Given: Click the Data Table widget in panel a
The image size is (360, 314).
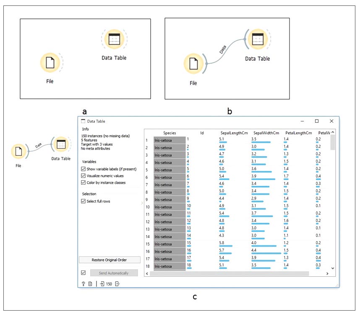Looking at the screenshot, I should point(114,40).
